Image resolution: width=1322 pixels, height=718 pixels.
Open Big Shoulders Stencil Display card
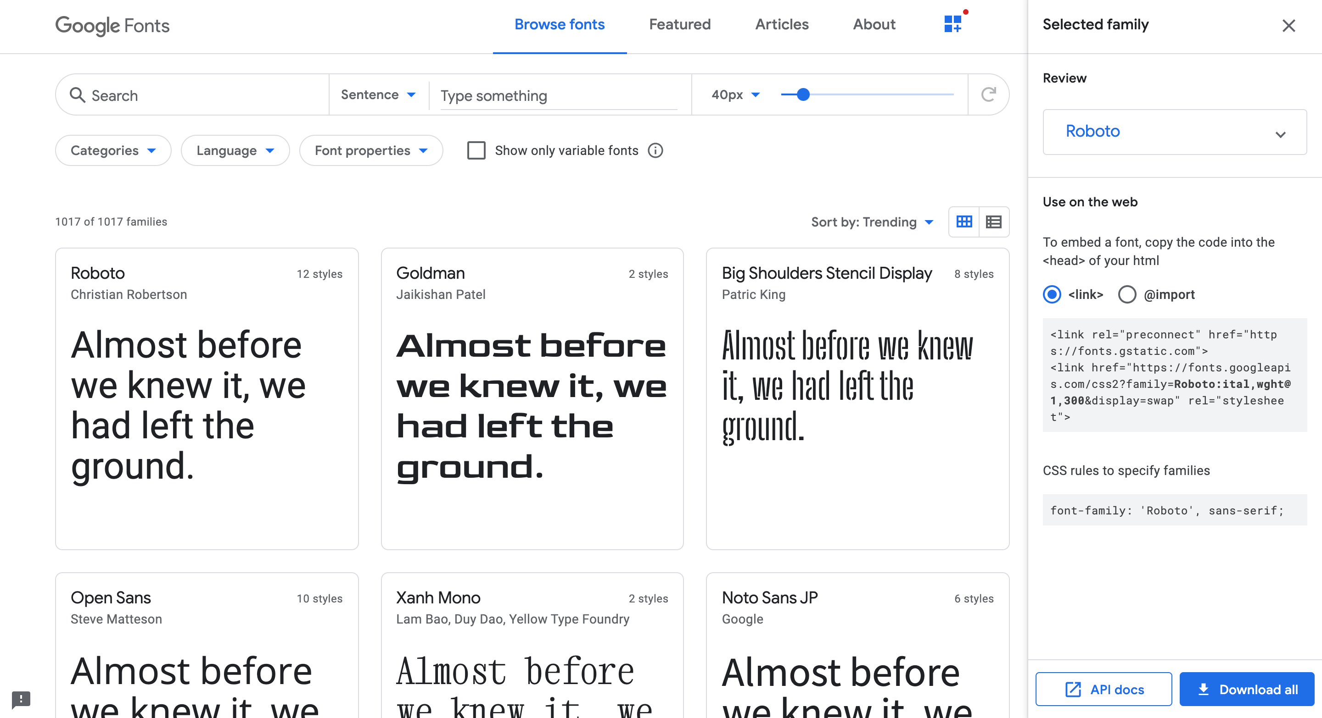pyautogui.click(x=857, y=399)
